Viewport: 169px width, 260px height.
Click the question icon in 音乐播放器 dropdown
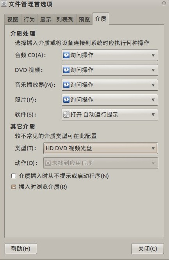(66, 85)
